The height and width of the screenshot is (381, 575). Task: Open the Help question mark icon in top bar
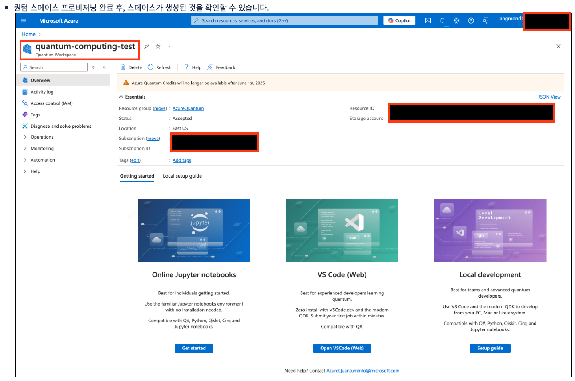click(x=471, y=20)
